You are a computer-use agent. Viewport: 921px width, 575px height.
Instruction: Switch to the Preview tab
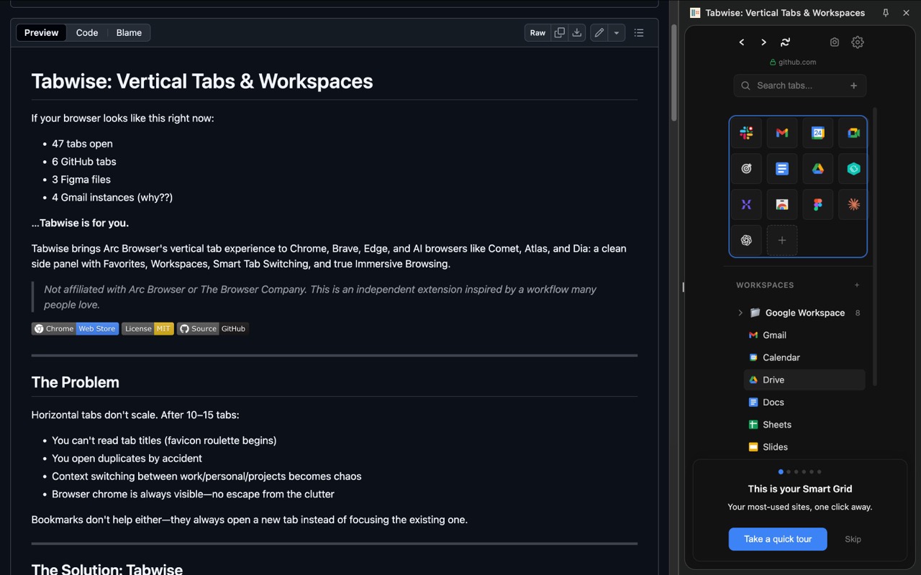[42, 32]
